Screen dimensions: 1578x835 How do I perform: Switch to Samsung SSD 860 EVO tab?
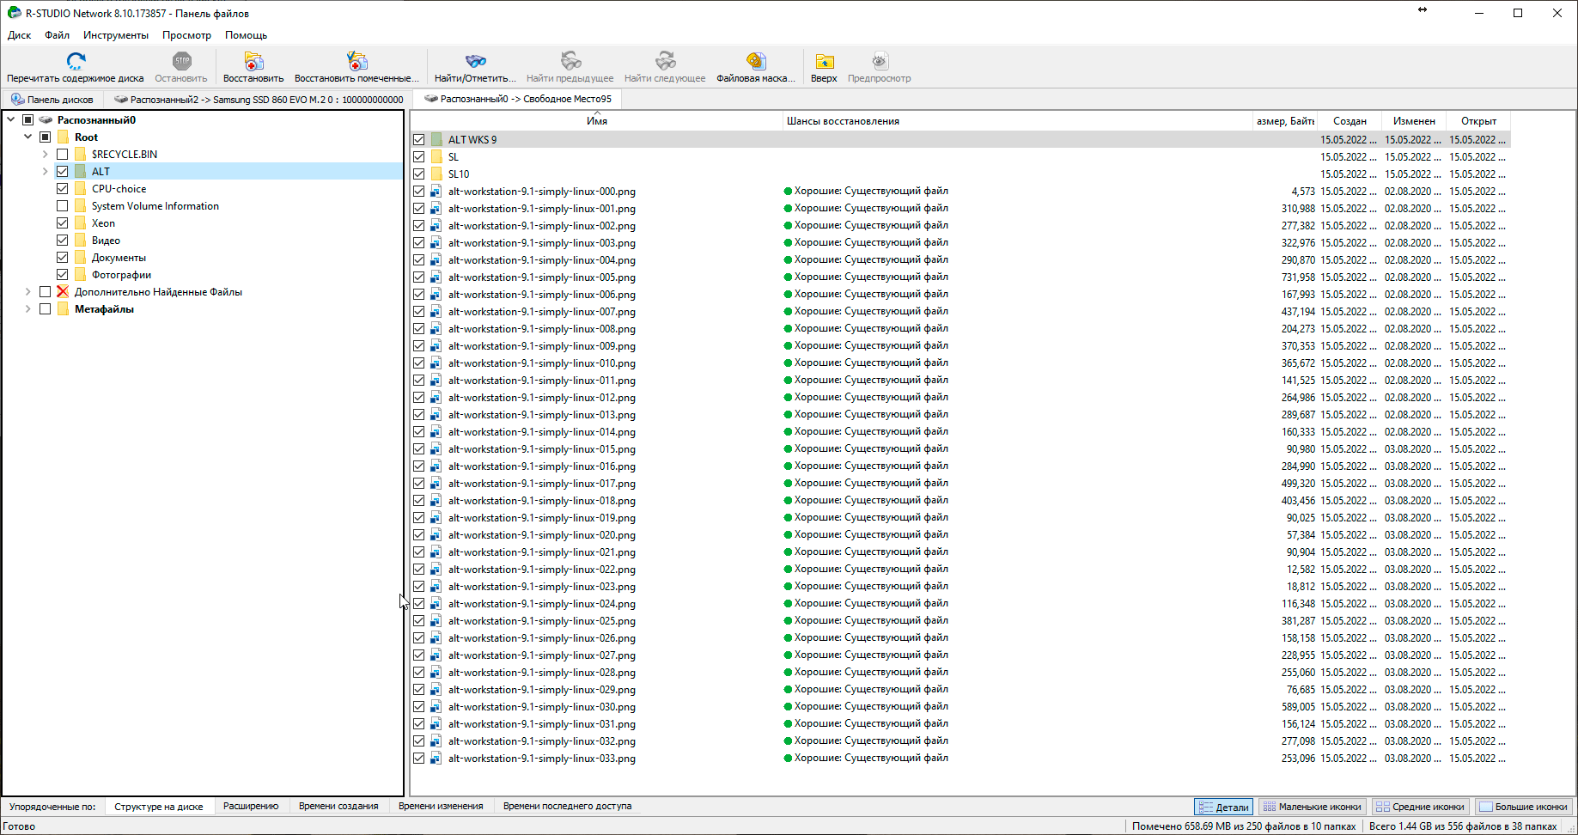click(x=259, y=100)
